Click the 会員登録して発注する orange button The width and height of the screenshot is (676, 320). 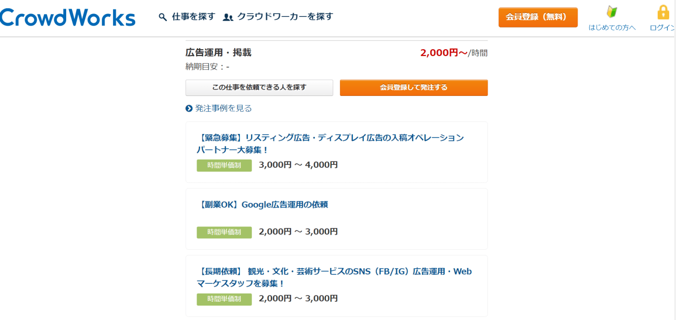pyautogui.click(x=413, y=88)
